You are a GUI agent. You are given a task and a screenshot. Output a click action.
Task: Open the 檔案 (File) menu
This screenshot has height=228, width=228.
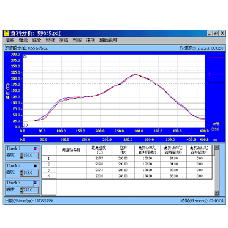point(9,40)
